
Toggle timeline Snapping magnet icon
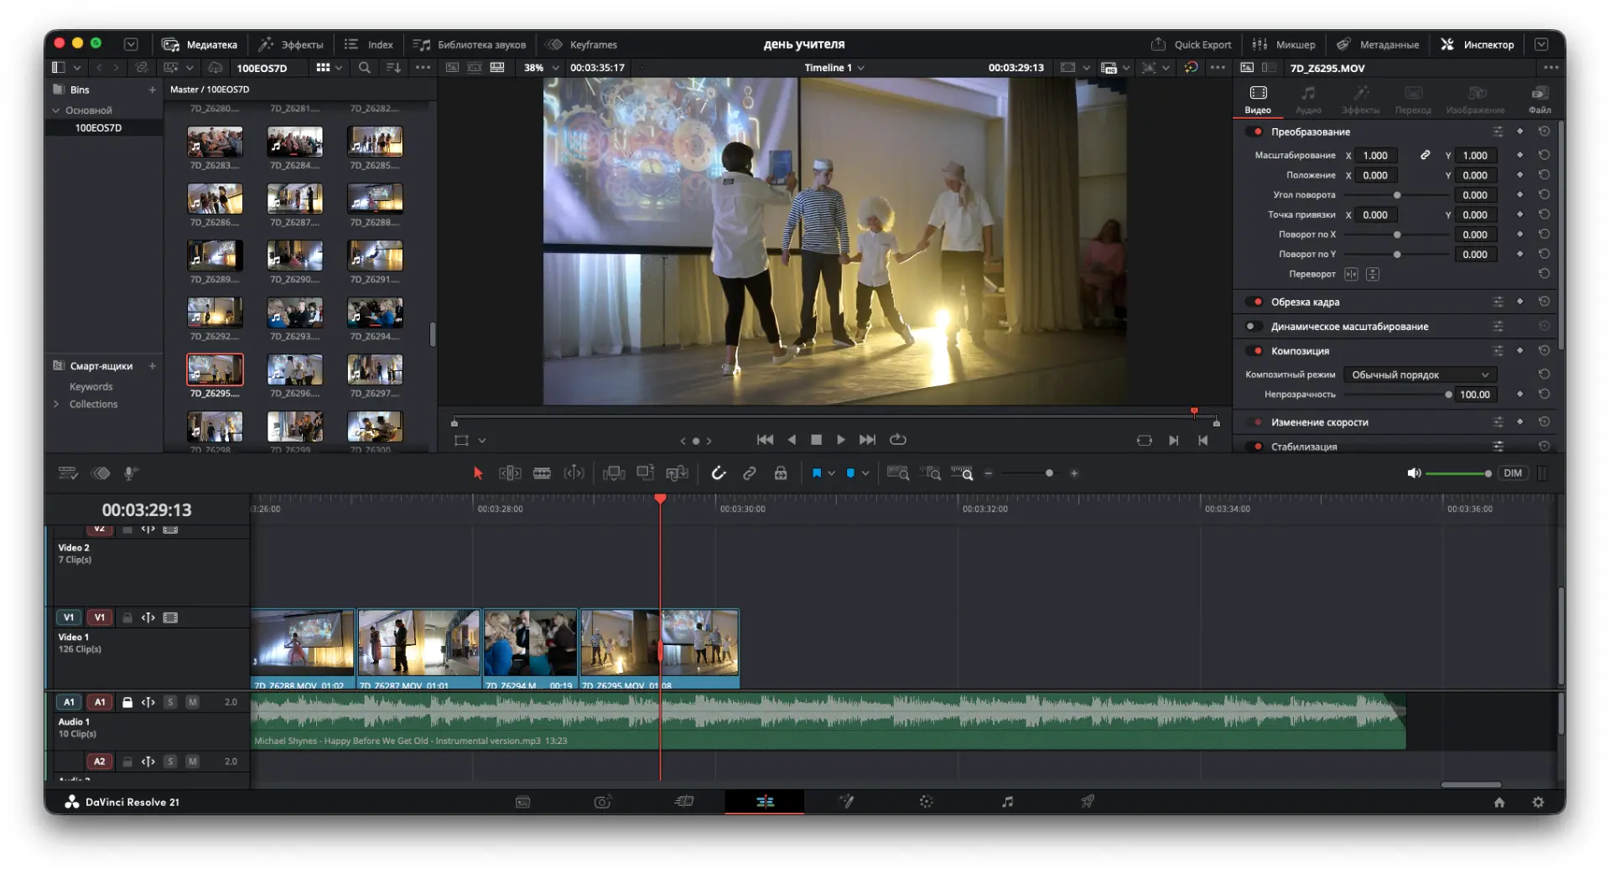coord(719,473)
